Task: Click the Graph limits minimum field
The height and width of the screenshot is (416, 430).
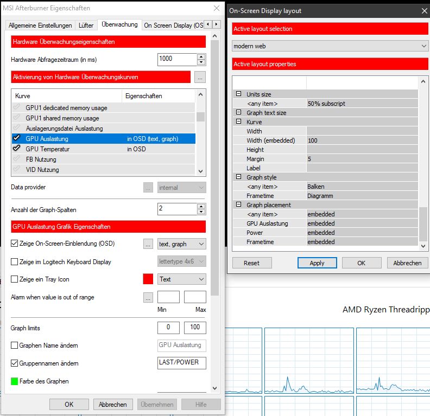Action: [168, 328]
